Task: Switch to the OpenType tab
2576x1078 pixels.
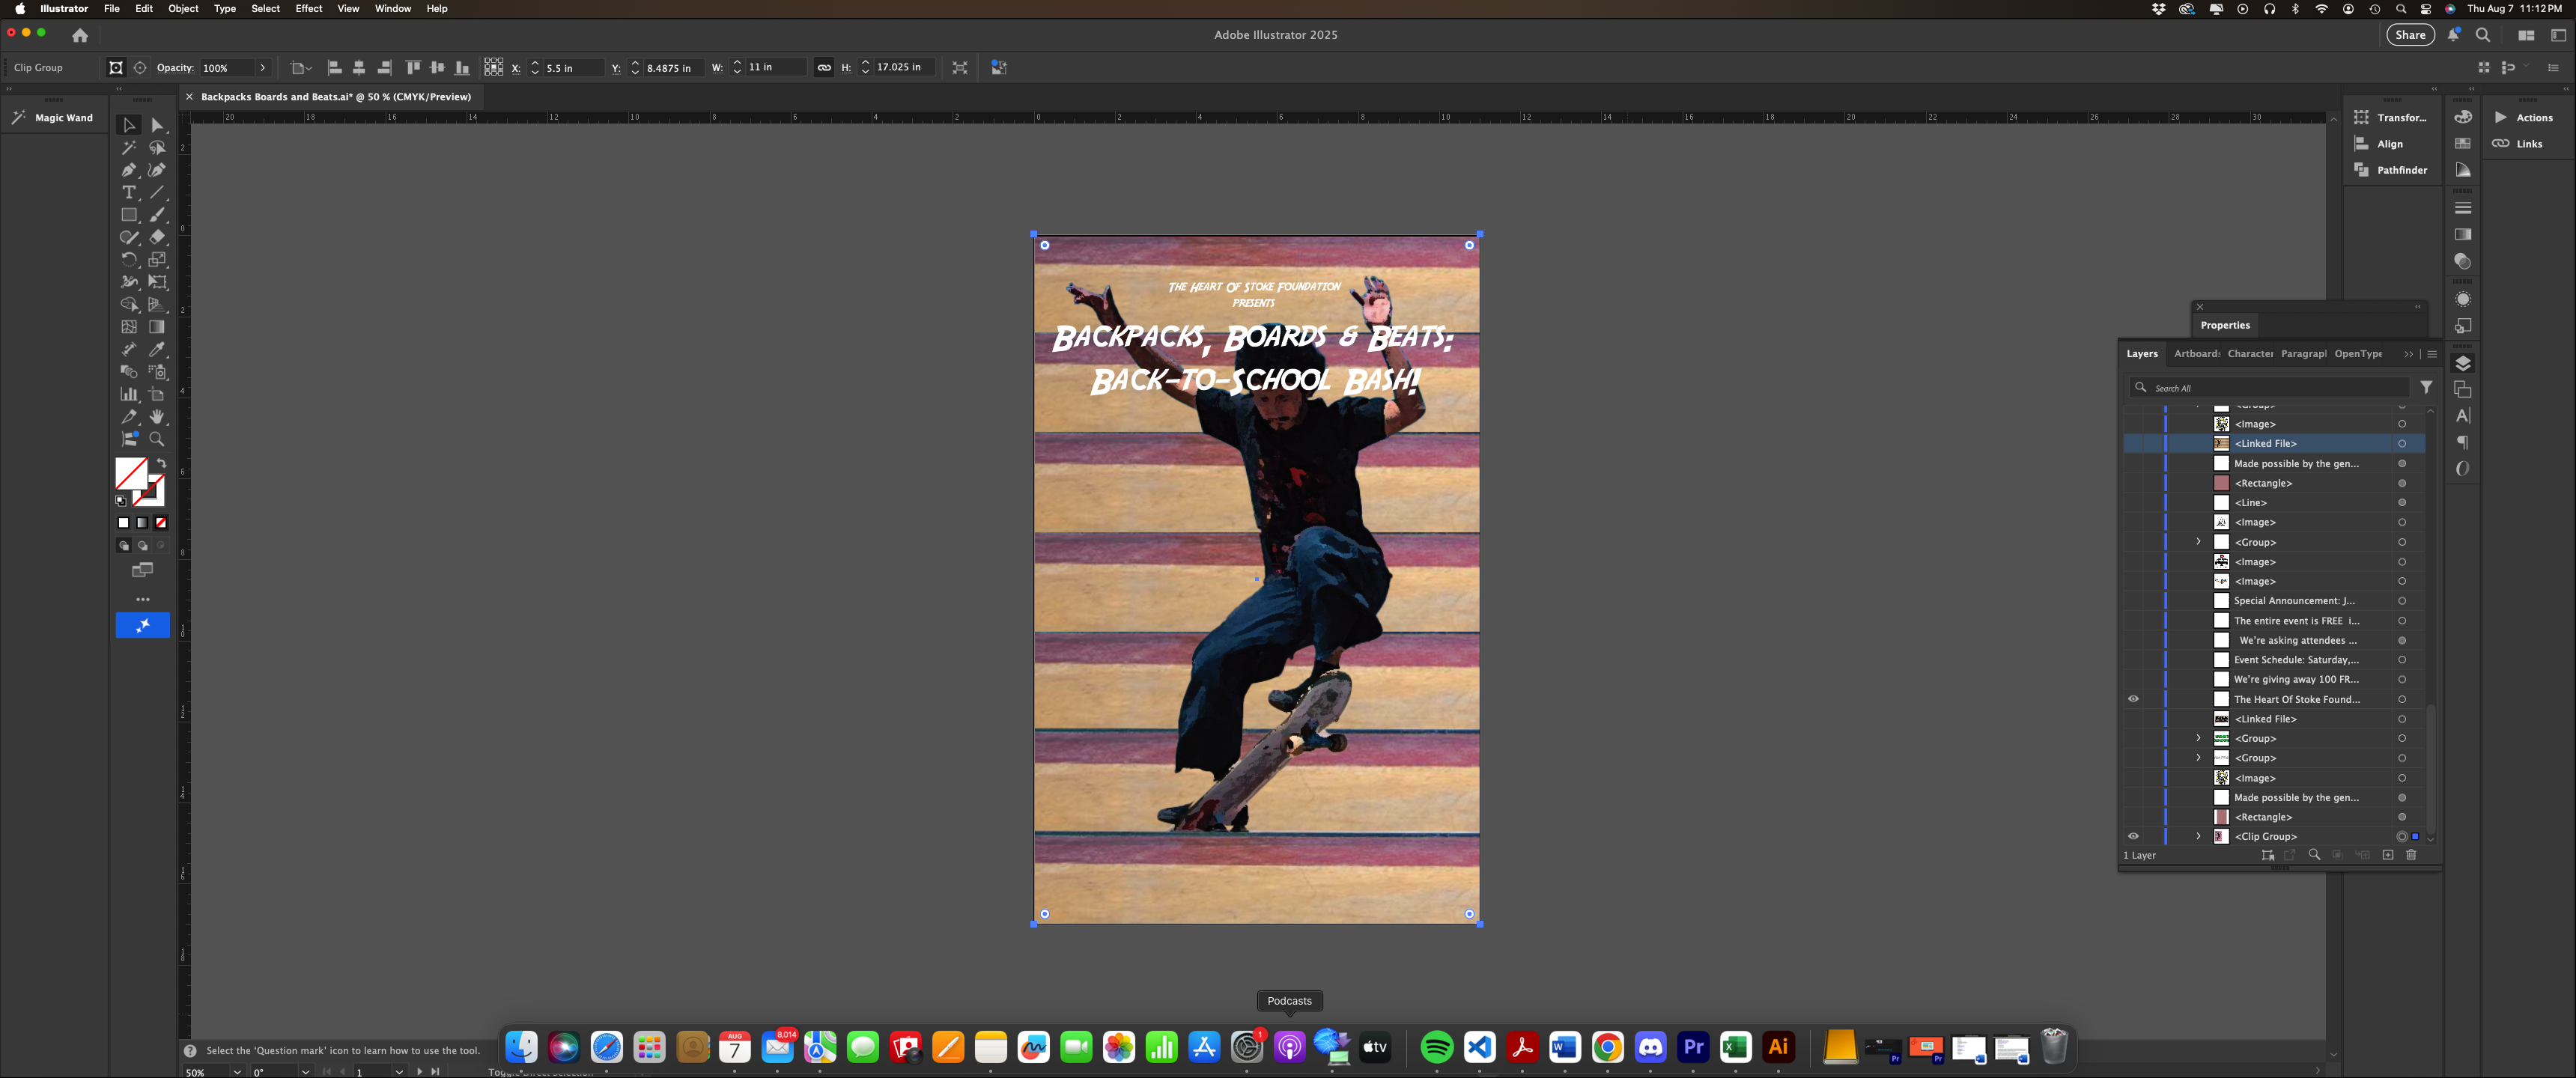Action: (x=2358, y=354)
